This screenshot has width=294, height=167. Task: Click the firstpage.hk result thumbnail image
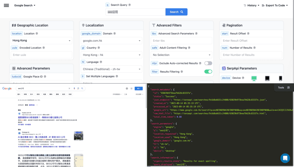point(79,136)
